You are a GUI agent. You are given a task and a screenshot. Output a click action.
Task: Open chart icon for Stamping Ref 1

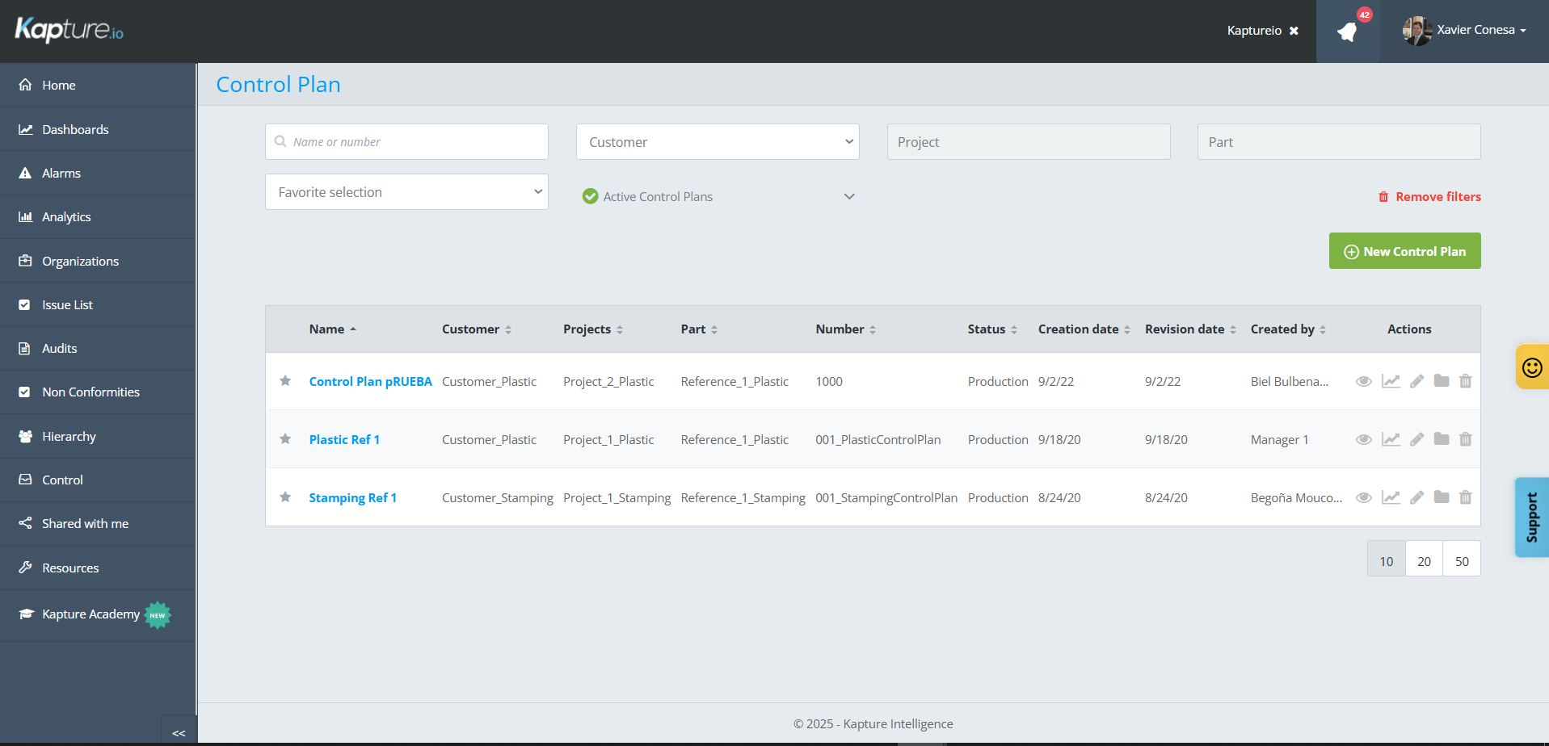click(x=1391, y=497)
